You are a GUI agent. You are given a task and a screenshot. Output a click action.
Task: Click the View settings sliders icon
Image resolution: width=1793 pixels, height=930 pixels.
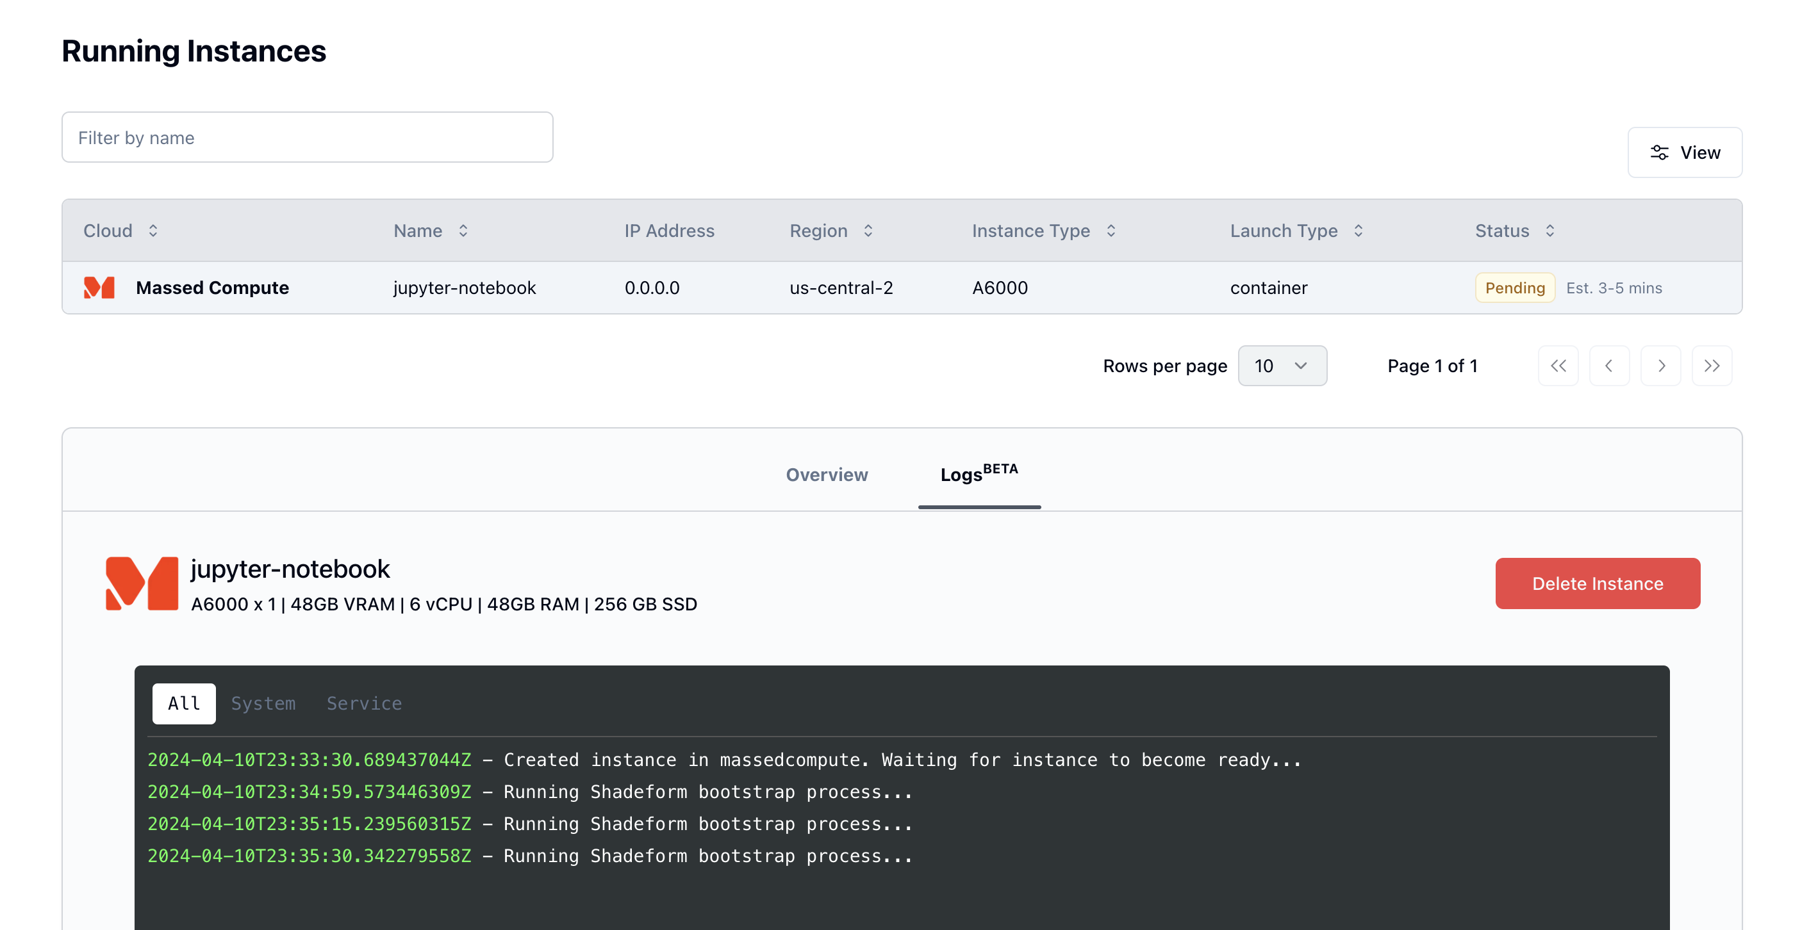[x=1659, y=152]
